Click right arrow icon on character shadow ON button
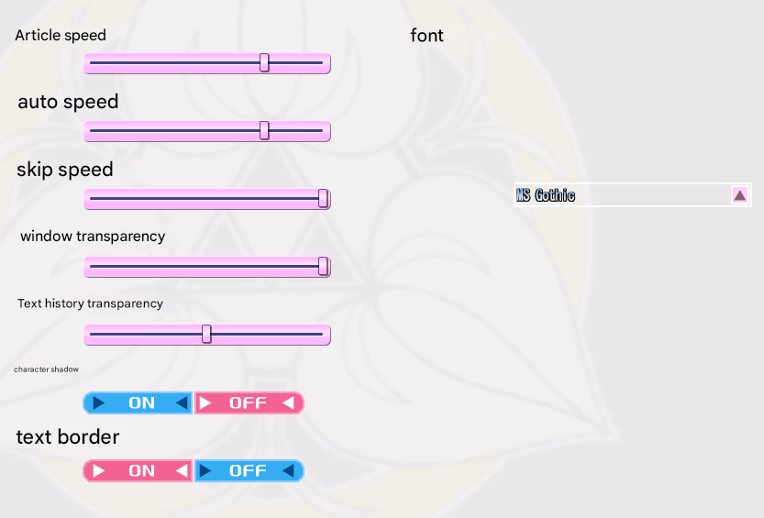 coord(99,402)
